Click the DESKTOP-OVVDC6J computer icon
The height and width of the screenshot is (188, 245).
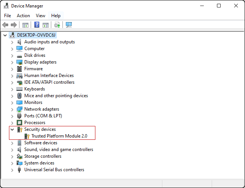[12, 35]
